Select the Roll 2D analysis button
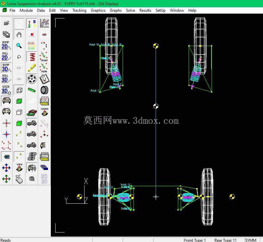Viewport: 263px width, 242px height. pyautogui.click(x=6, y=56)
